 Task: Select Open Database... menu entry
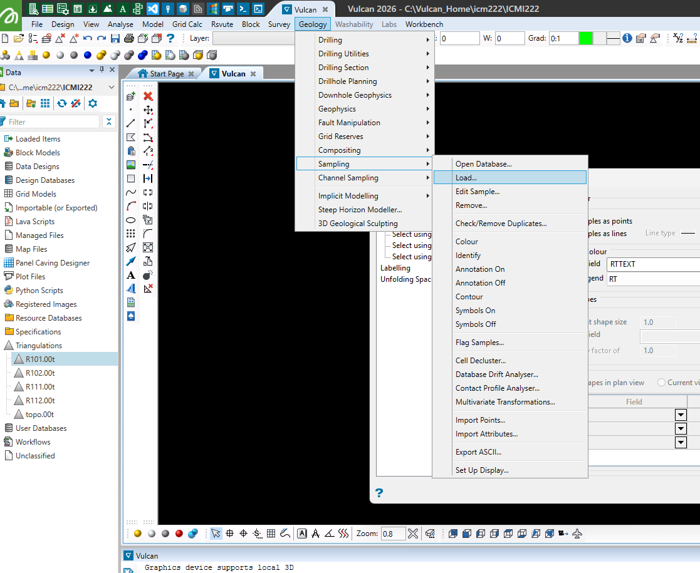(x=510, y=164)
